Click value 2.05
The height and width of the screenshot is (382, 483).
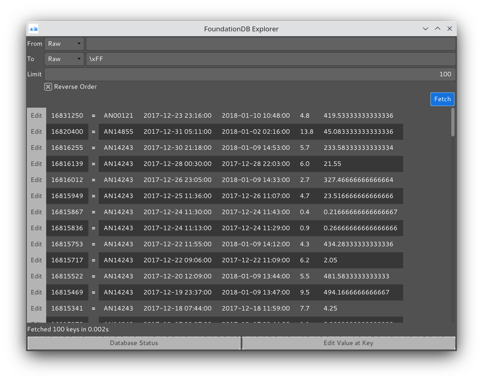(x=330, y=260)
